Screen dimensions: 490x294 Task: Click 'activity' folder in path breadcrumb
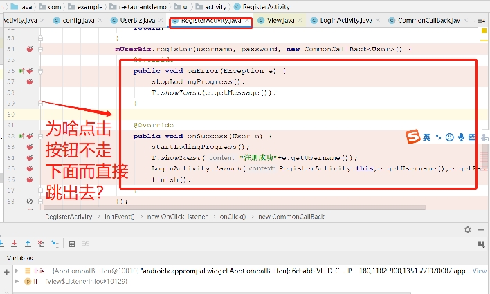[x=216, y=6]
